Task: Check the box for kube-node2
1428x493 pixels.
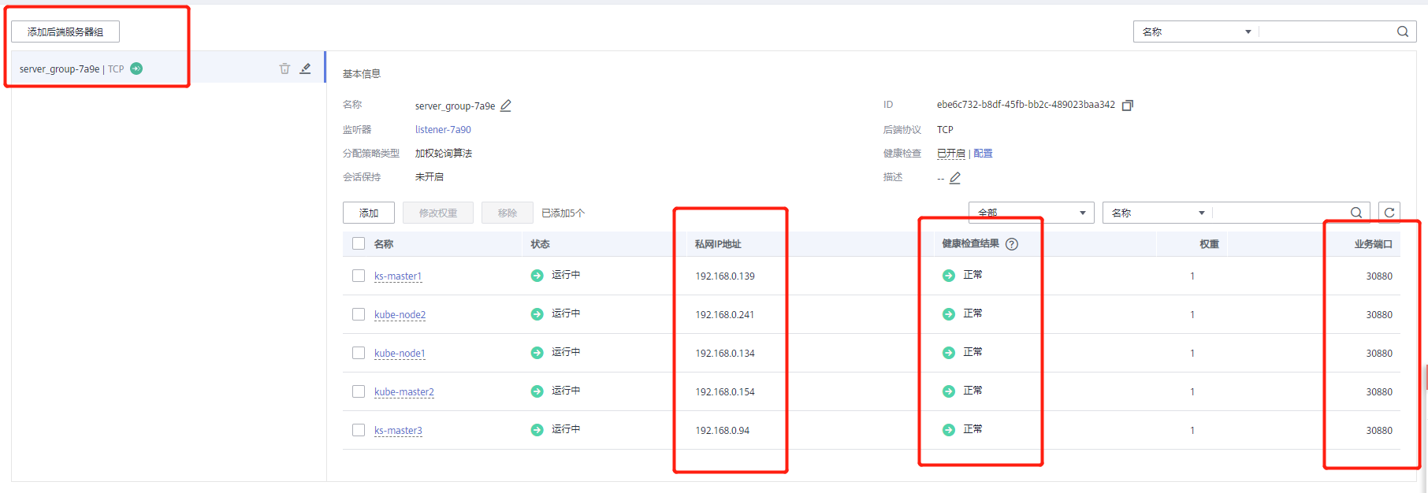Action: coord(359,314)
